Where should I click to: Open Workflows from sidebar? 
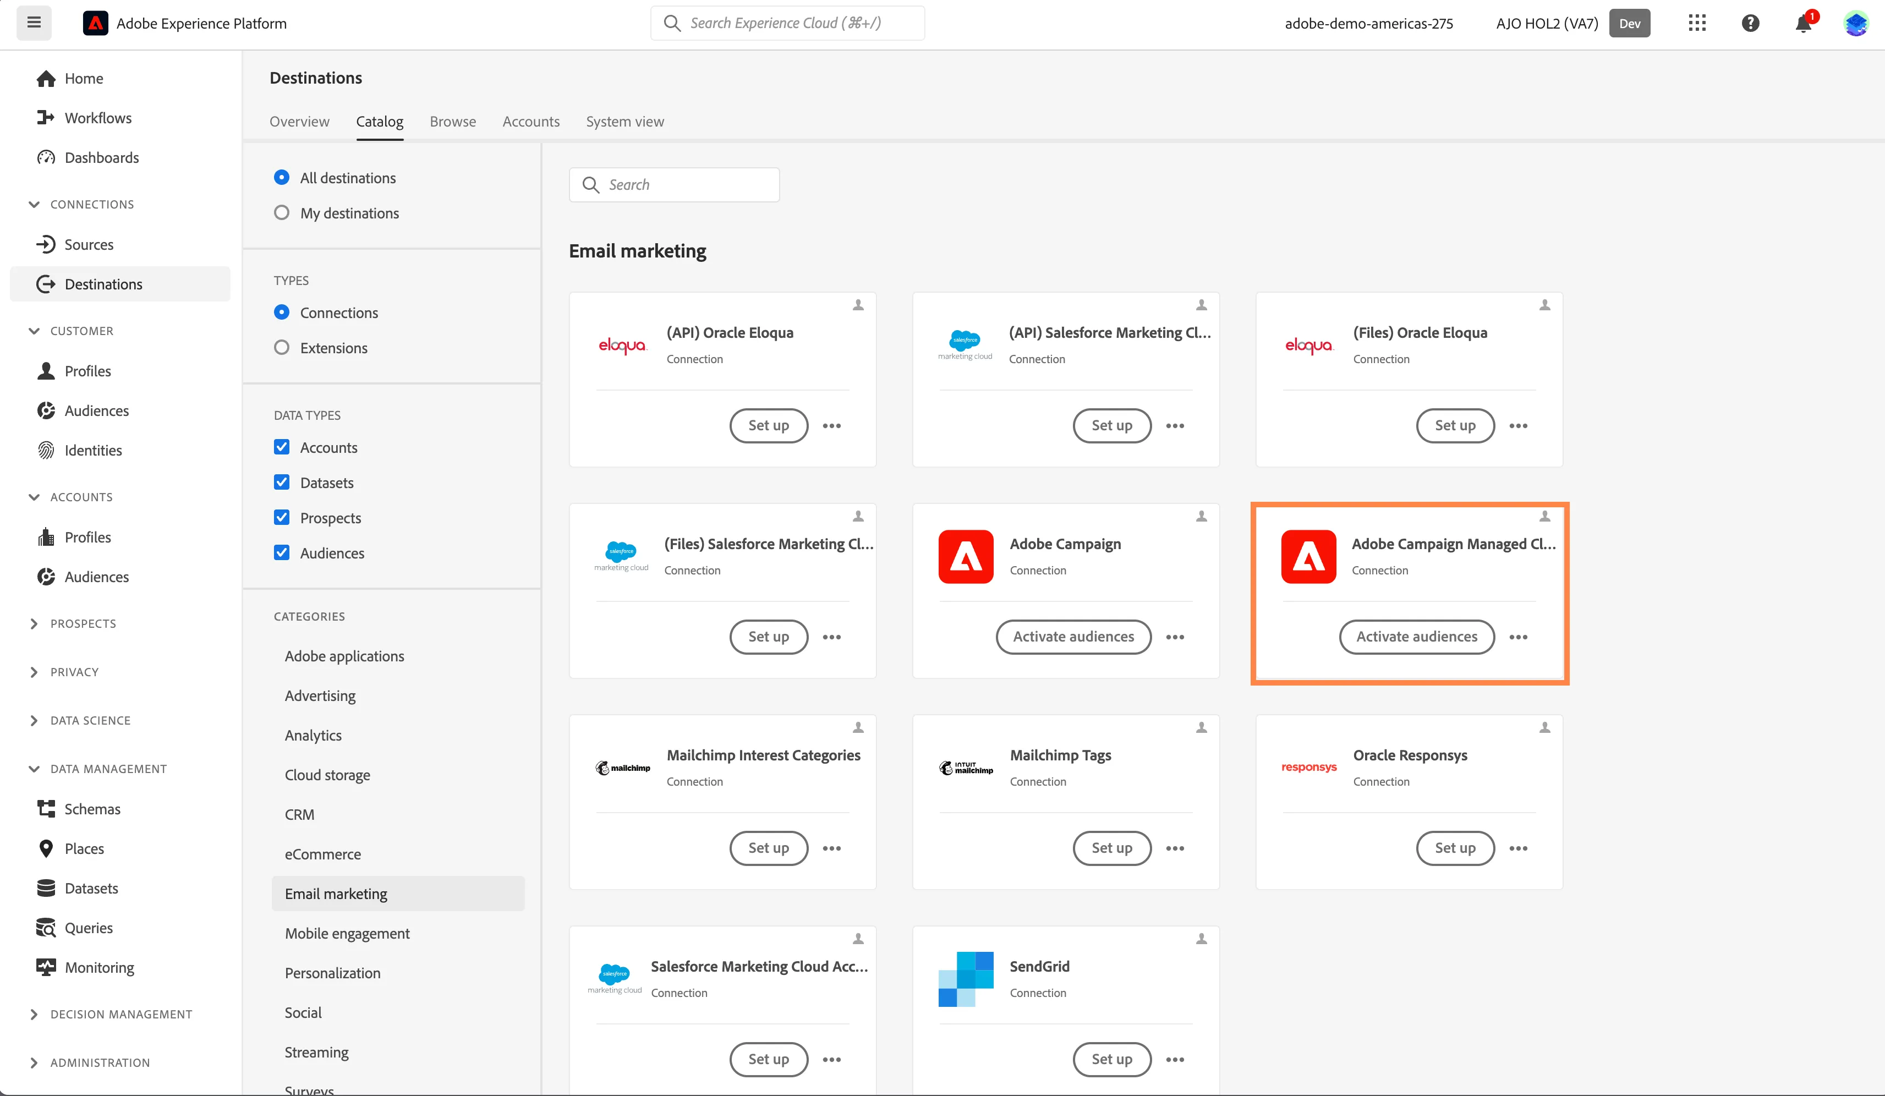tap(97, 118)
